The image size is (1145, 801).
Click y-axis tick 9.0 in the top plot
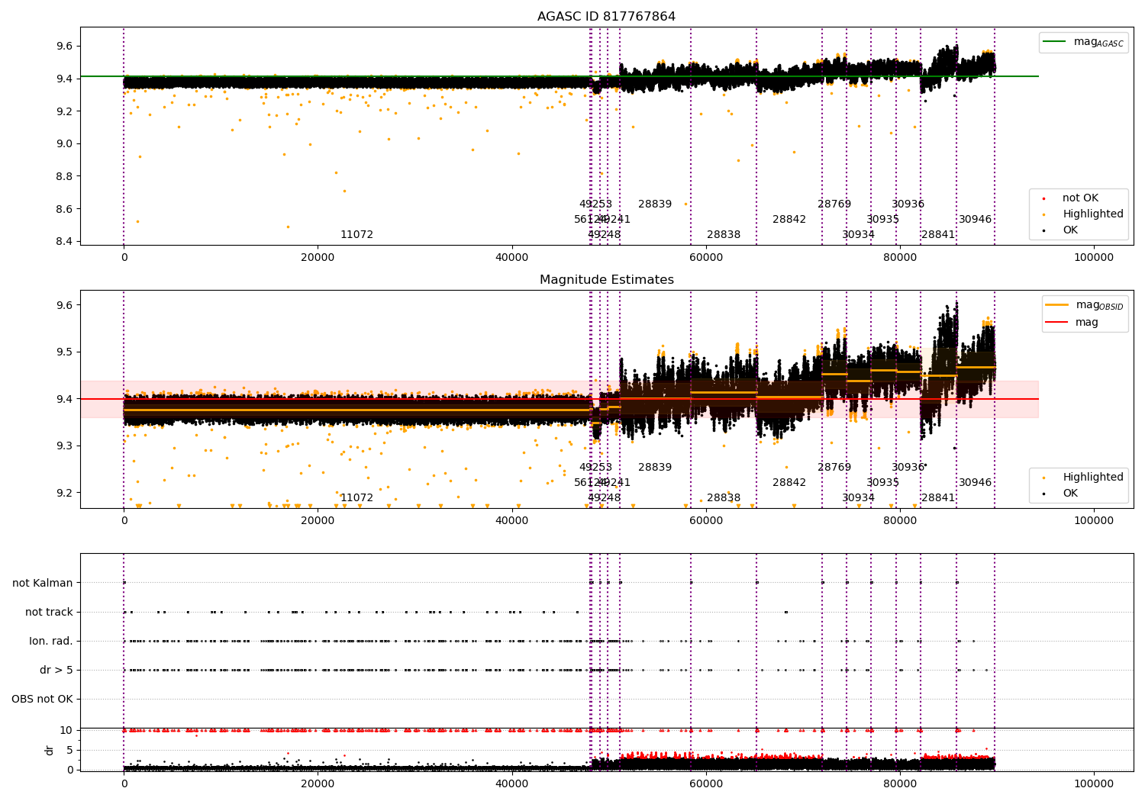coord(63,144)
